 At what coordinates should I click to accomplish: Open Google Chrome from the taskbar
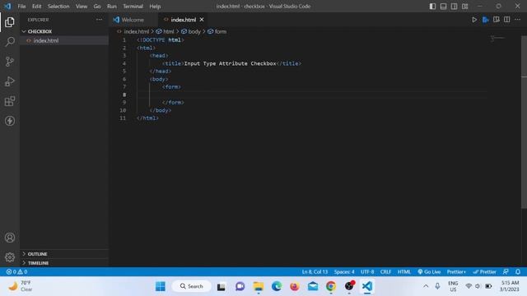(x=331, y=286)
